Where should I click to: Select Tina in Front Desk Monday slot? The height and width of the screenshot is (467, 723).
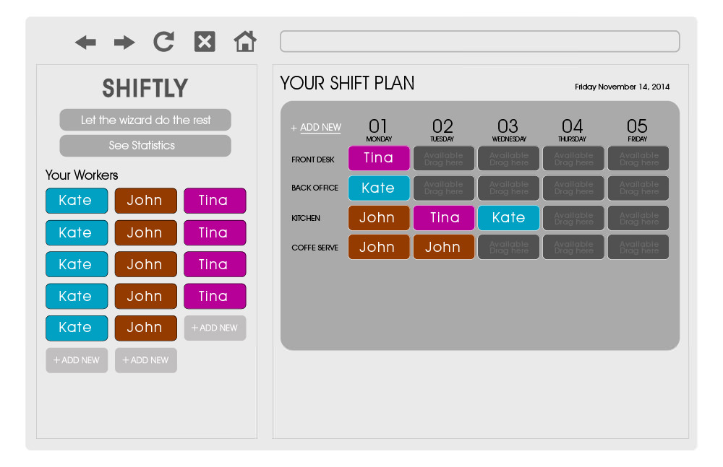coord(379,158)
